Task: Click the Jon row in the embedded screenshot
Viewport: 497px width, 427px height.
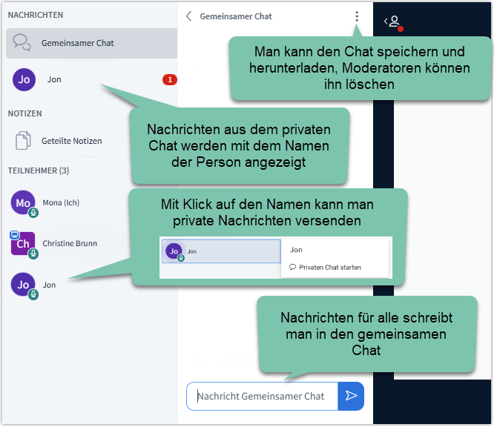Action: point(220,252)
